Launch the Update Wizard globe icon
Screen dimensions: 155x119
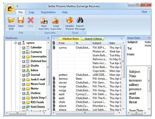(69, 20)
